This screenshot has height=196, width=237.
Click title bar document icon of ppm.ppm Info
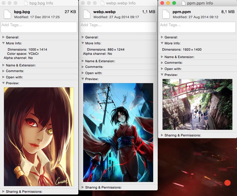(184, 3)
